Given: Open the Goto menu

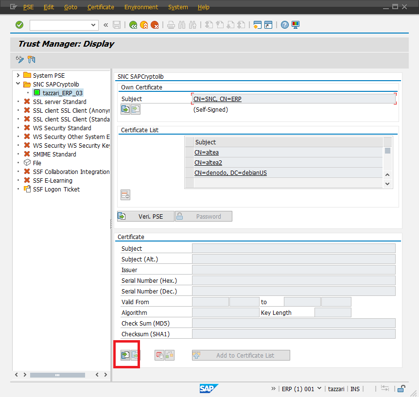Looking at the screenshot, I should point(70,7).
